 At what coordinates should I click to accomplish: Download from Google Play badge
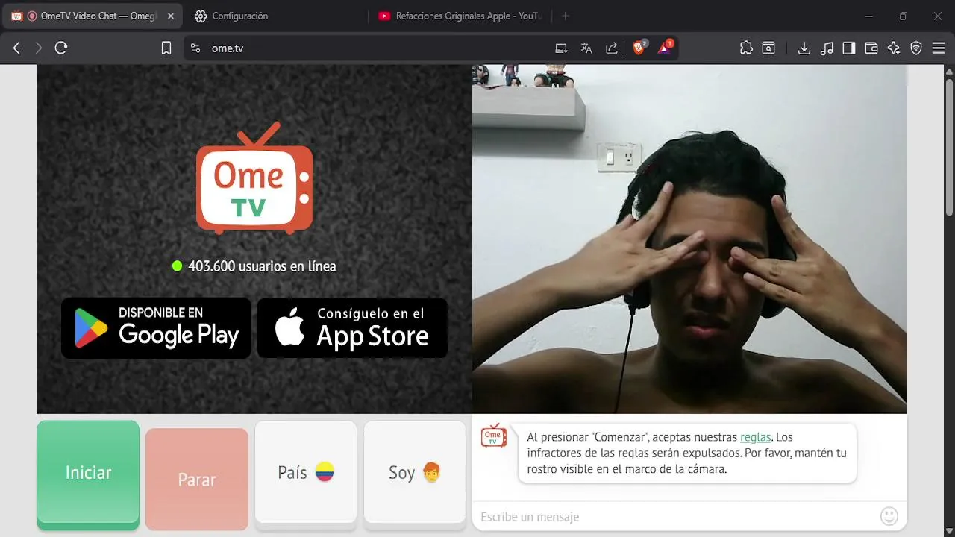156,328
